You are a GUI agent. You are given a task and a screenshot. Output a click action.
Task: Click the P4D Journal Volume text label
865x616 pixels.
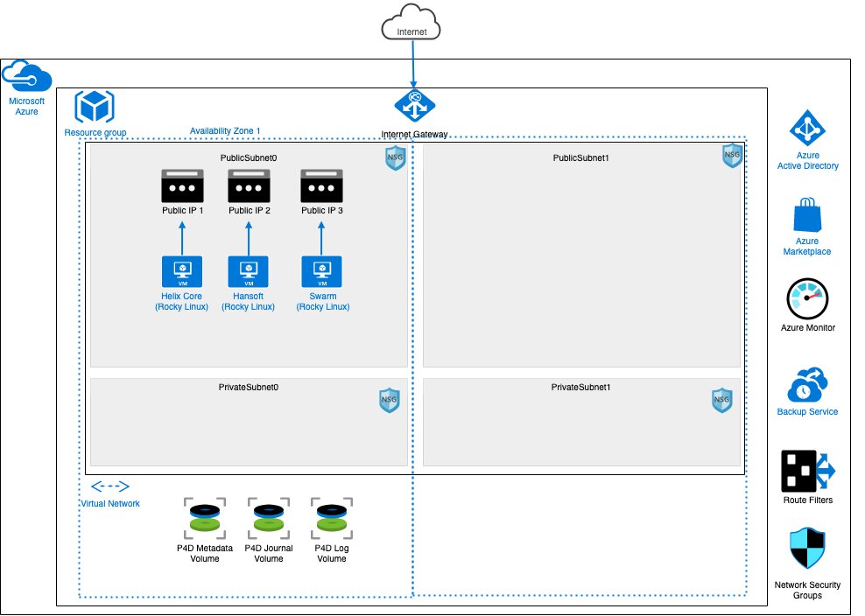(269, 553)
